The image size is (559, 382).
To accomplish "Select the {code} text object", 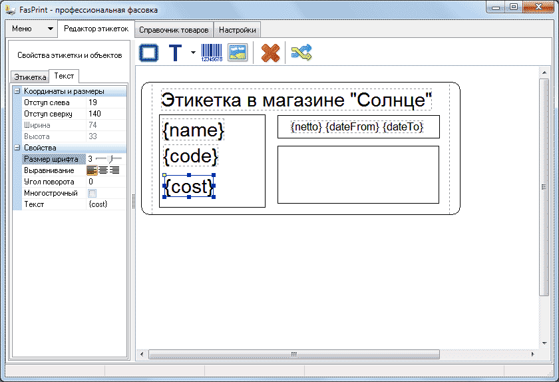I will 191,156.
